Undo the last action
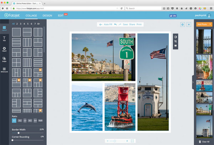214x145 pixels. [116, 24]
